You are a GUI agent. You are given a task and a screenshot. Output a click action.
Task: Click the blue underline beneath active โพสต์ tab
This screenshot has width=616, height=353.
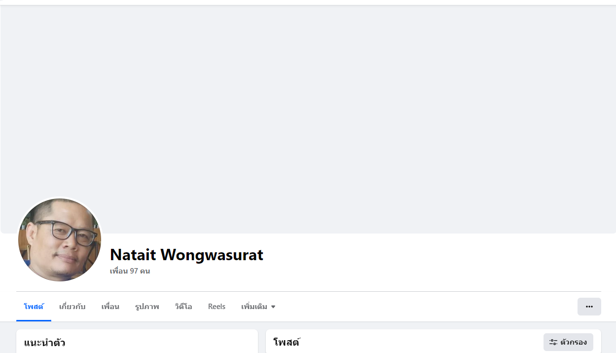pos(34,320)
